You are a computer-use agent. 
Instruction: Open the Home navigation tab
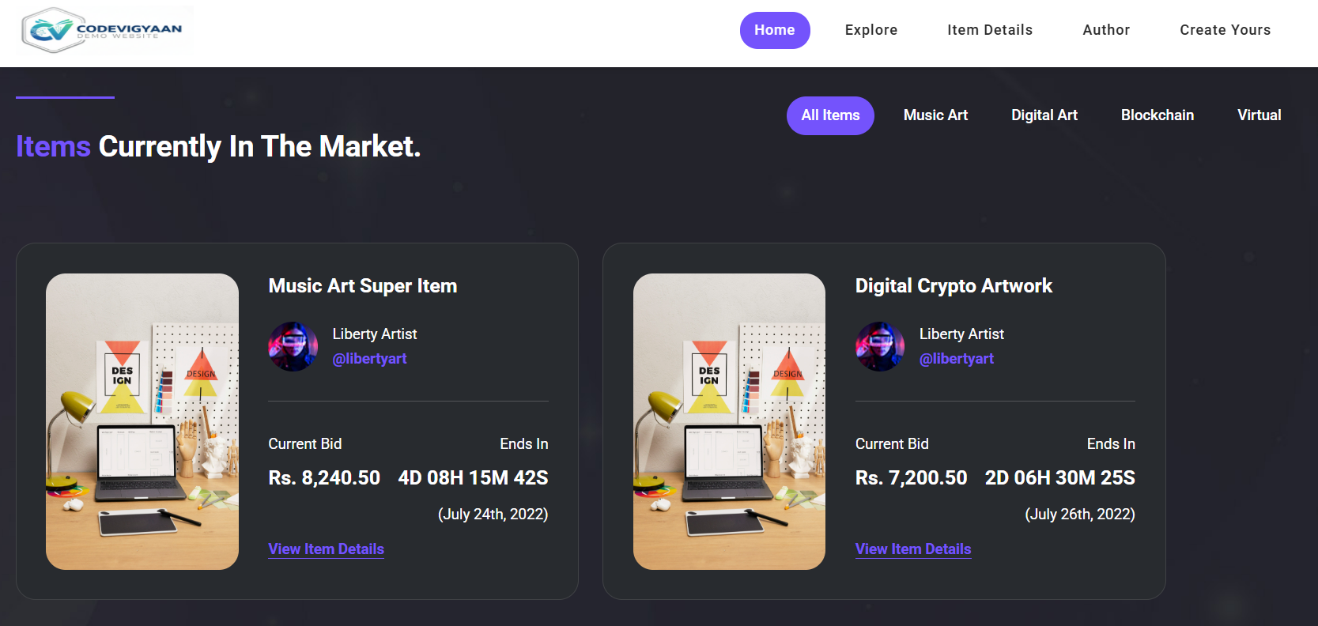[774, 30]
